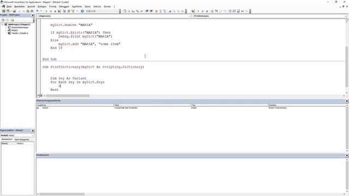349x196 pixels.
Task: Click the Paste icon in the toolbar
Action: click(x=28, y=11)
